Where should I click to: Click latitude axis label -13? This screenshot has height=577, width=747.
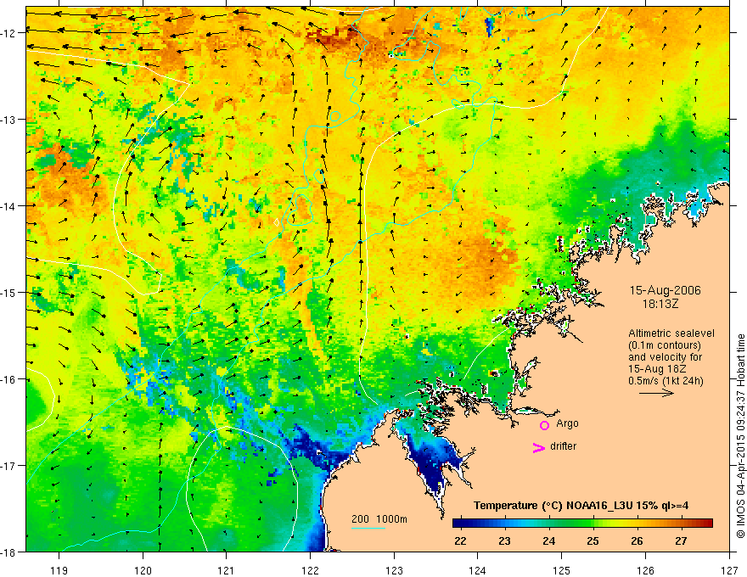click(8, 120)
